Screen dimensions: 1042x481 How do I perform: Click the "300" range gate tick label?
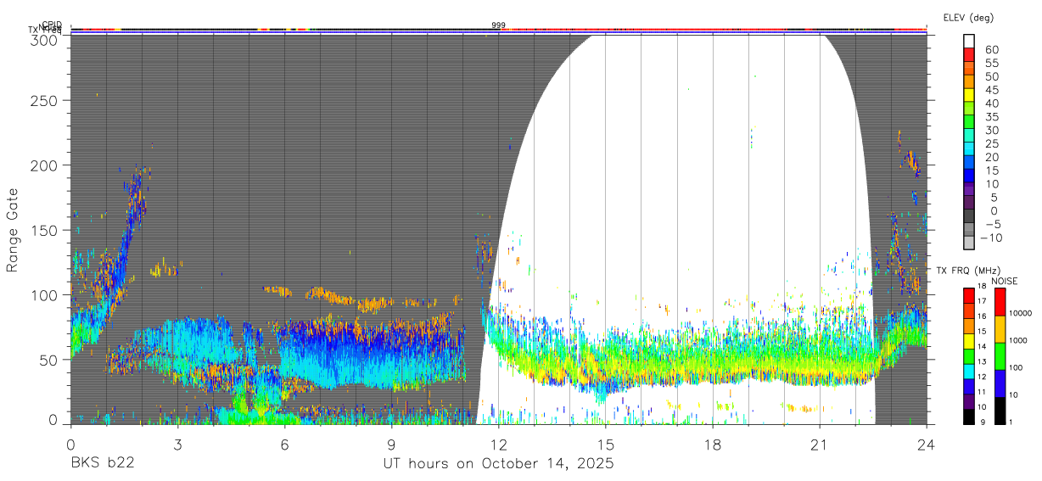point(44,40)
